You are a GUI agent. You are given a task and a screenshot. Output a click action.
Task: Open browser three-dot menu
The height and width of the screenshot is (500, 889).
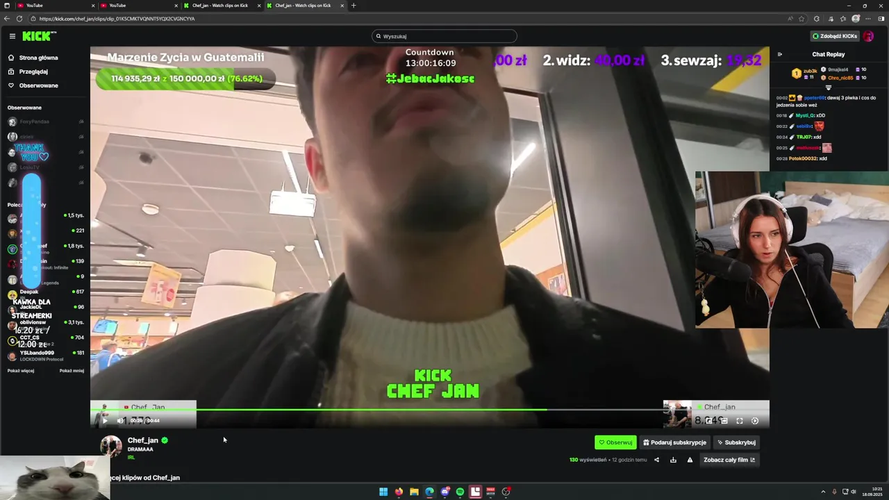[x=868, y=19]
